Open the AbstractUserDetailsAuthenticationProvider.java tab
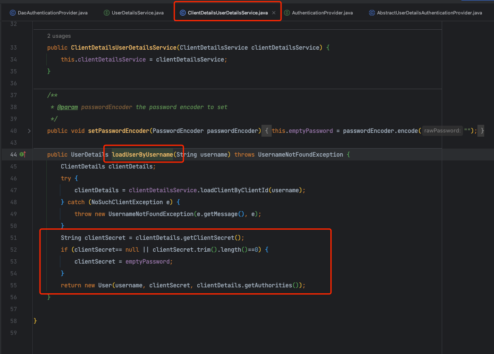494x354 pixels. click(429, 13)
